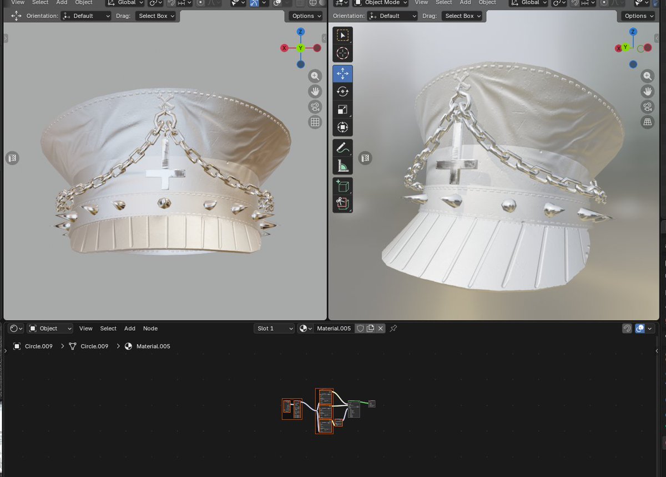The image size is (666, 477).
Task: Toggle perspective/orthographic grid in left viewport
Action: coord(315,122)
